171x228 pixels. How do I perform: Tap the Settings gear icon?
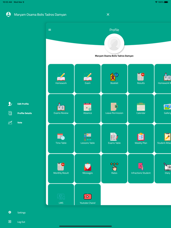click(10, 212)
